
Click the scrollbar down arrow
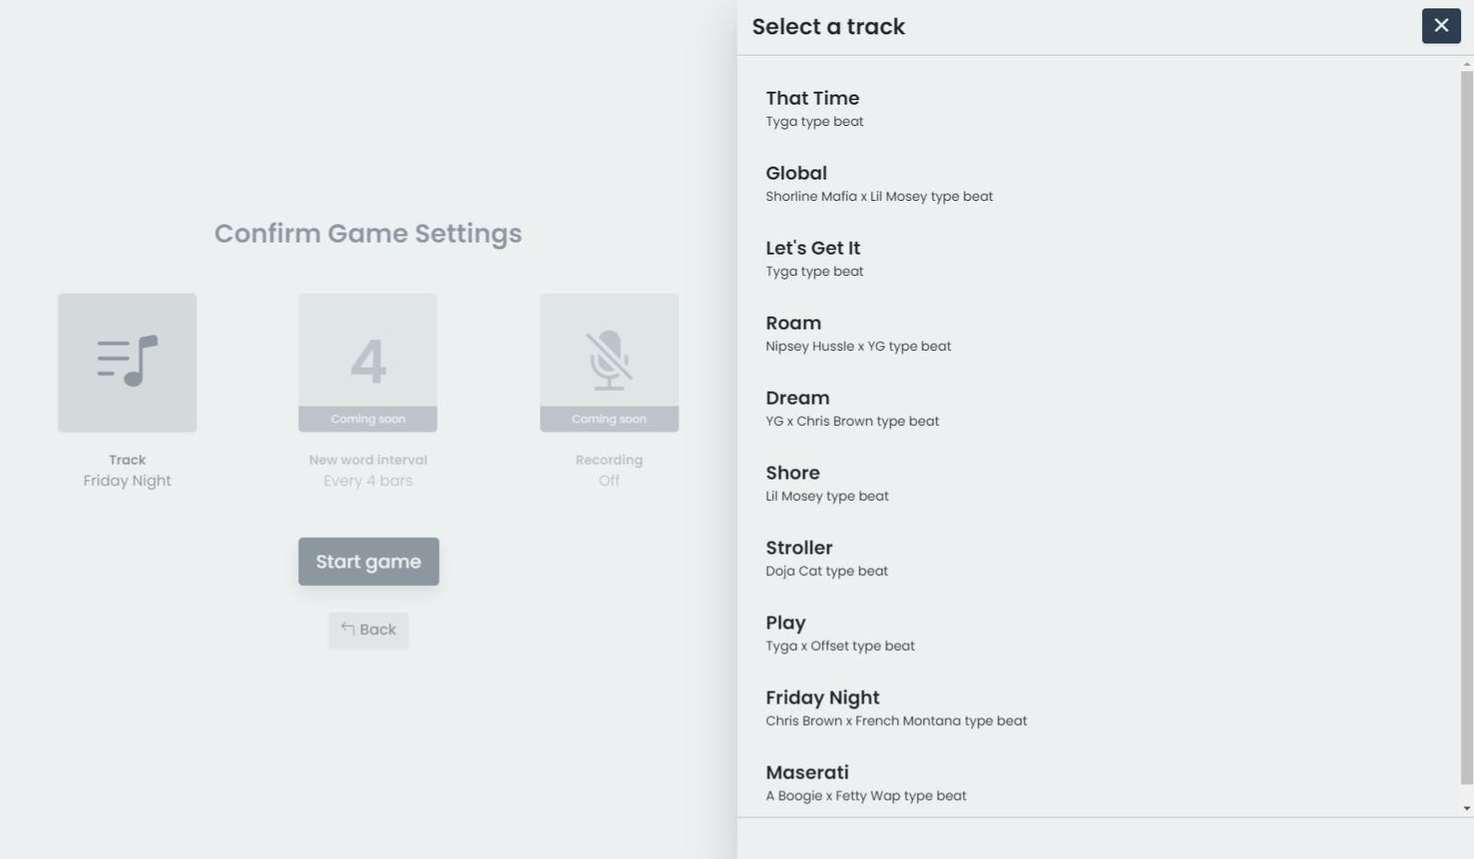pos(1467,808)
